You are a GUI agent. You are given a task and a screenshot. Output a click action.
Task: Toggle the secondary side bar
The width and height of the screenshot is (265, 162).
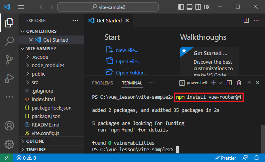[x=198, y=7]
